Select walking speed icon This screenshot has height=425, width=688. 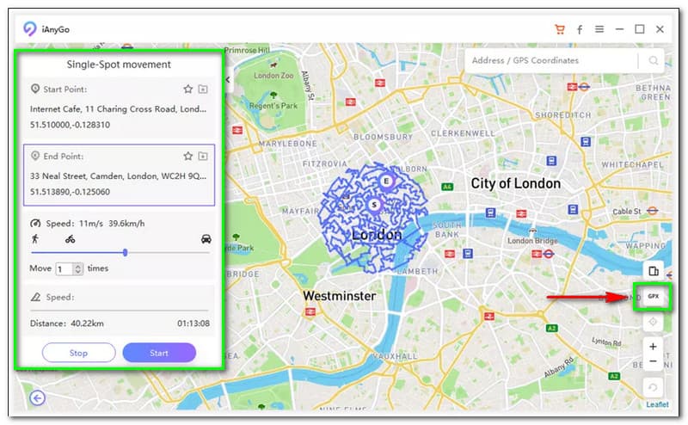(x=35, y=239)
